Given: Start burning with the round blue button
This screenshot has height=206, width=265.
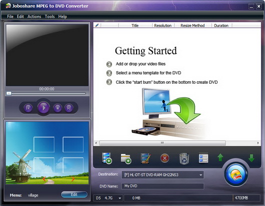Looking at the screenshot, I should 236,175.
